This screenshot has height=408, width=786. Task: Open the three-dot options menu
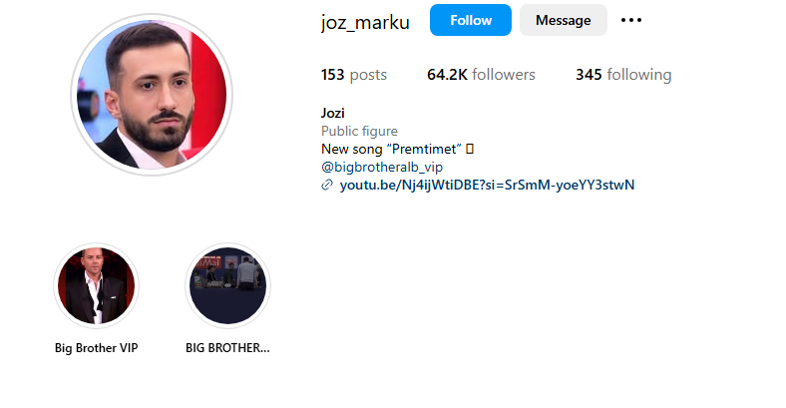pyautogui.click(x=631, y=20)
